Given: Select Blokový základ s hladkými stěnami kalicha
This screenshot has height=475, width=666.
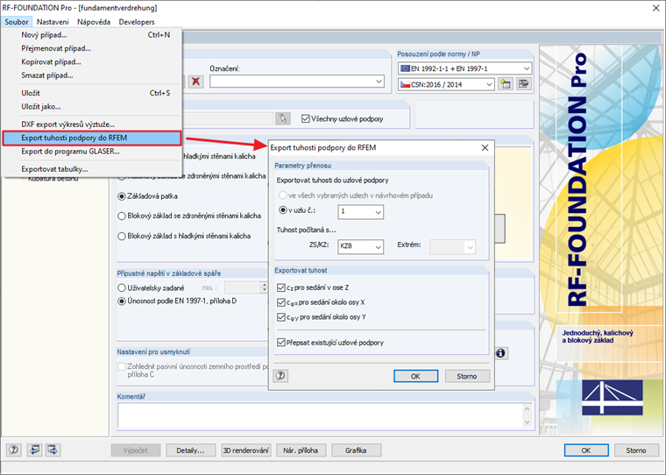Looking at the screenshot, I should point(122,236).
